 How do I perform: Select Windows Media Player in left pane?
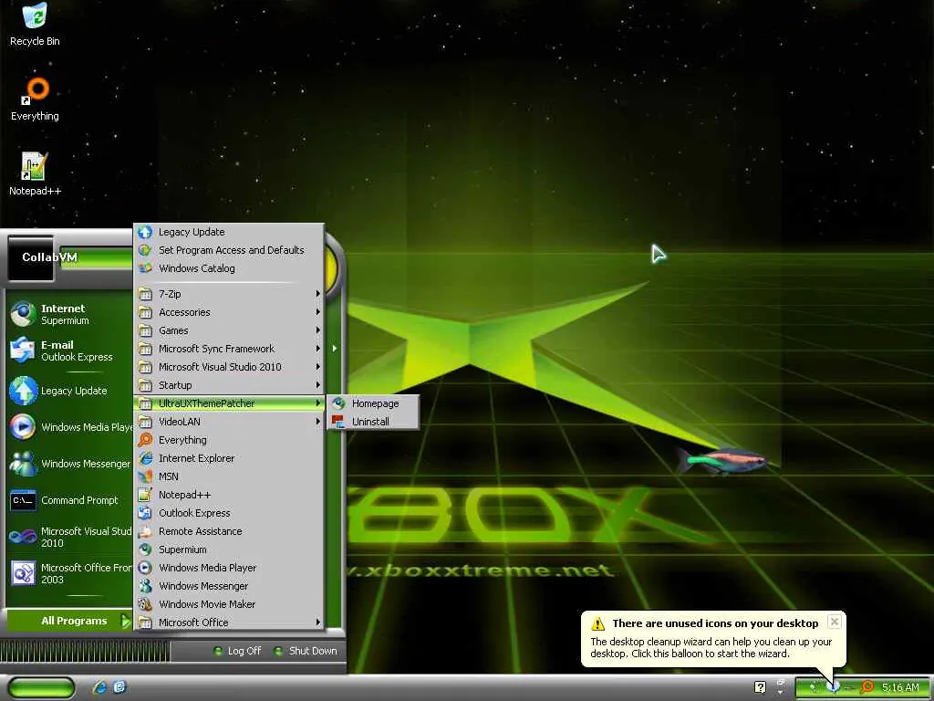69,427
